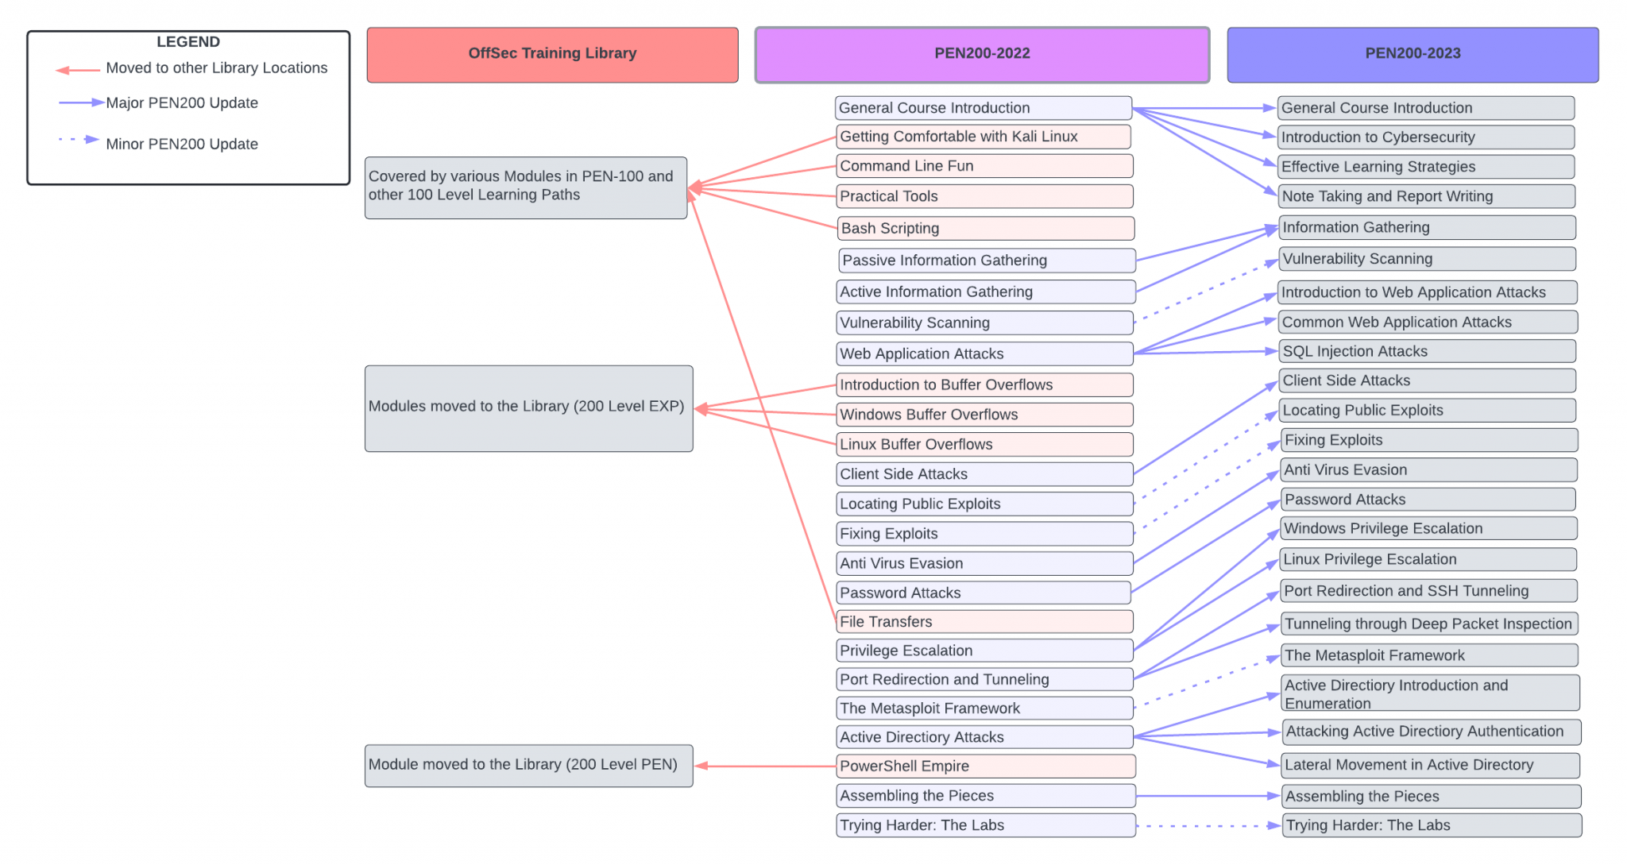Image resolution: width=1627 pixels, height=865 pixels.
Task: Click 'Active Directory Attacks' box
Action: 984,737
